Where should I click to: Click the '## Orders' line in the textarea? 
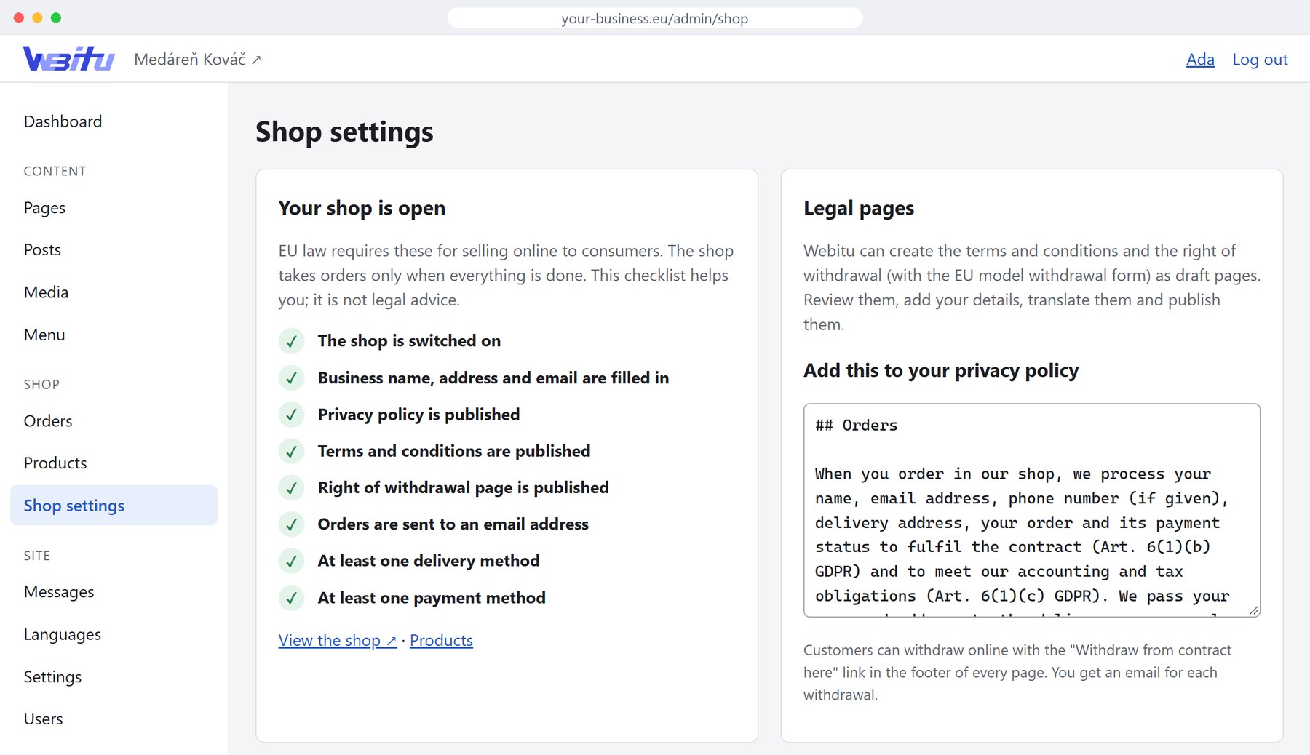857,426
